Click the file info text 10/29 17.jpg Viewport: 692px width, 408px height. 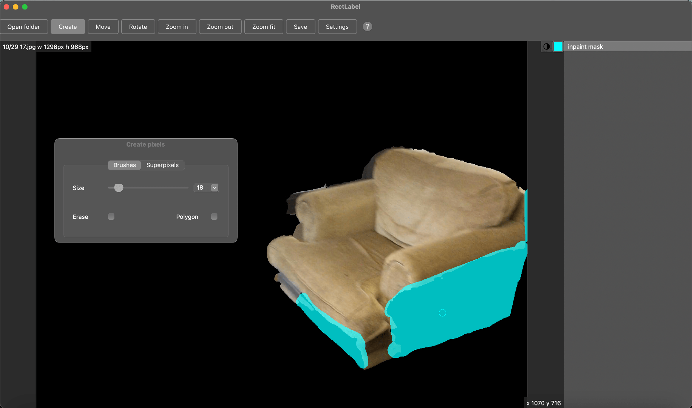[x=19, y=47]
